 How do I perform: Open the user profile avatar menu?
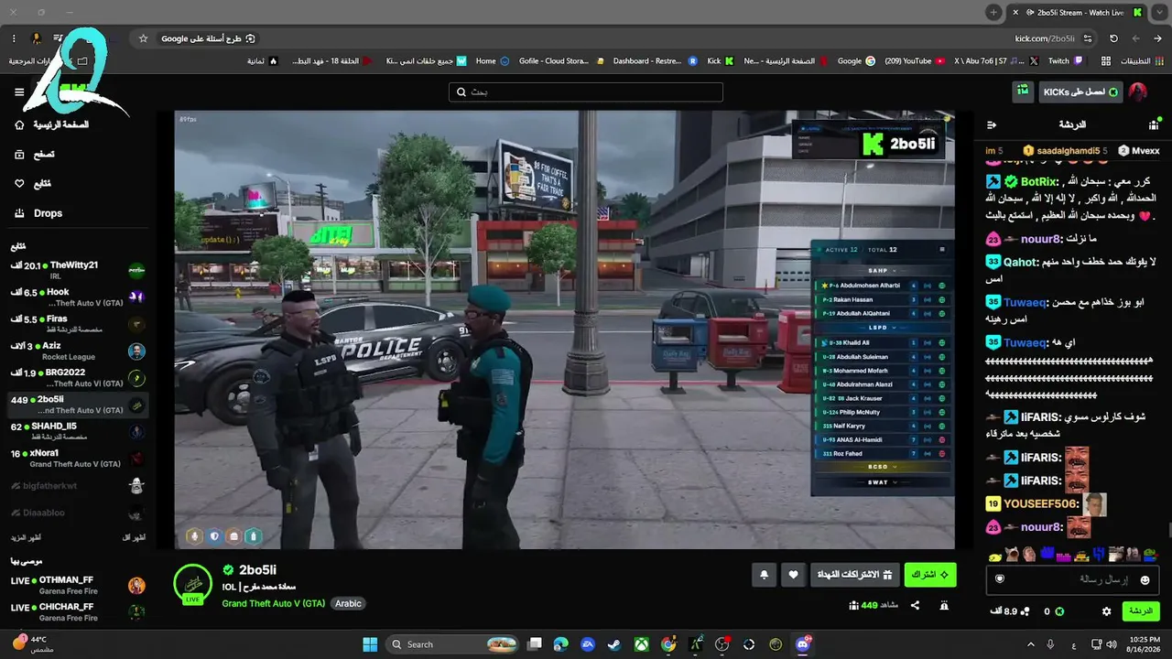click(x=1138, y=92)
